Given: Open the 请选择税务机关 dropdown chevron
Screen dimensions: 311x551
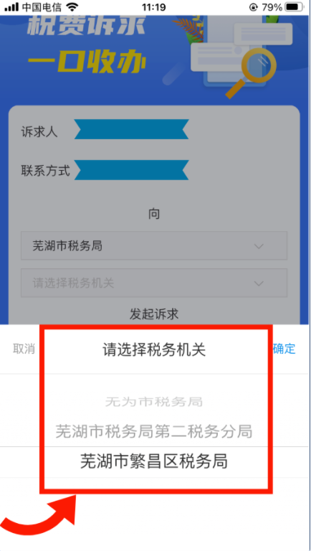Looking at the screenshot, I should (x=259, y=283).
